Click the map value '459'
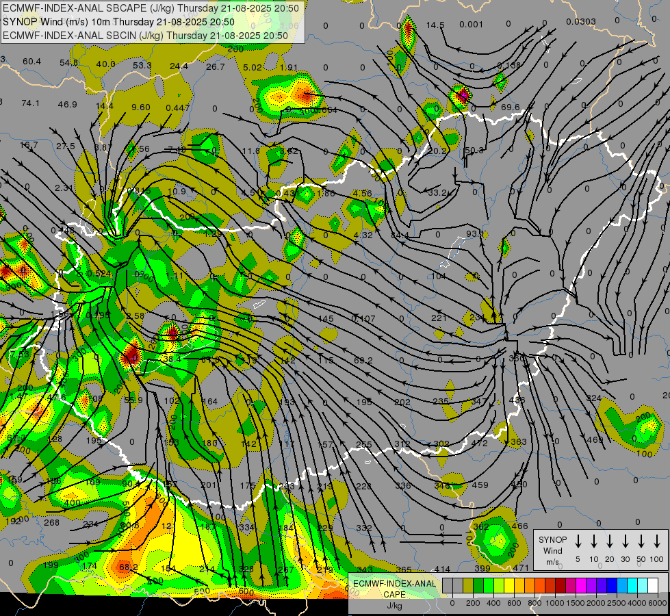670x616 pixels. 480,485
